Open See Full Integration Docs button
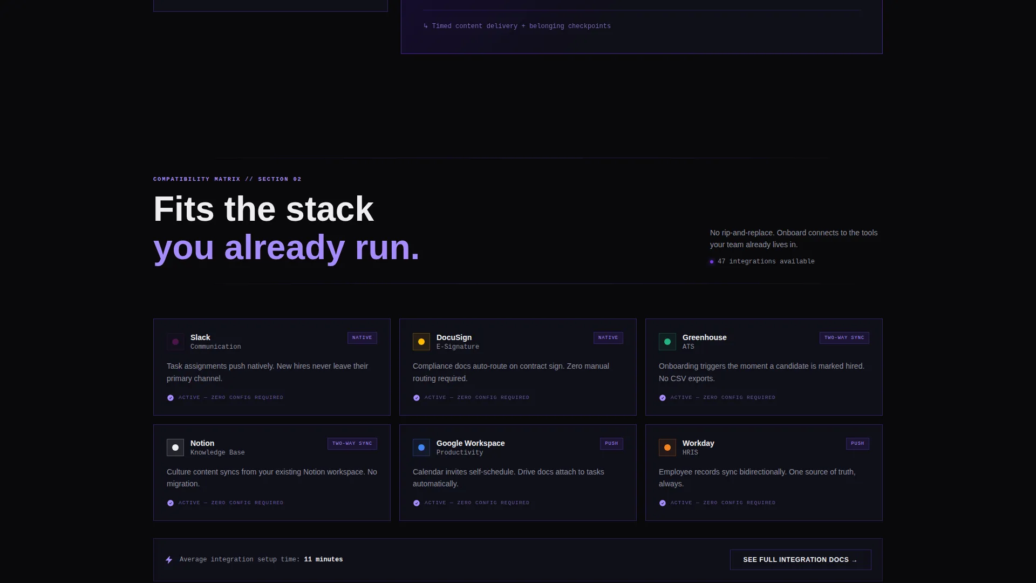The image size is (1036, 583). pos(800,560)
